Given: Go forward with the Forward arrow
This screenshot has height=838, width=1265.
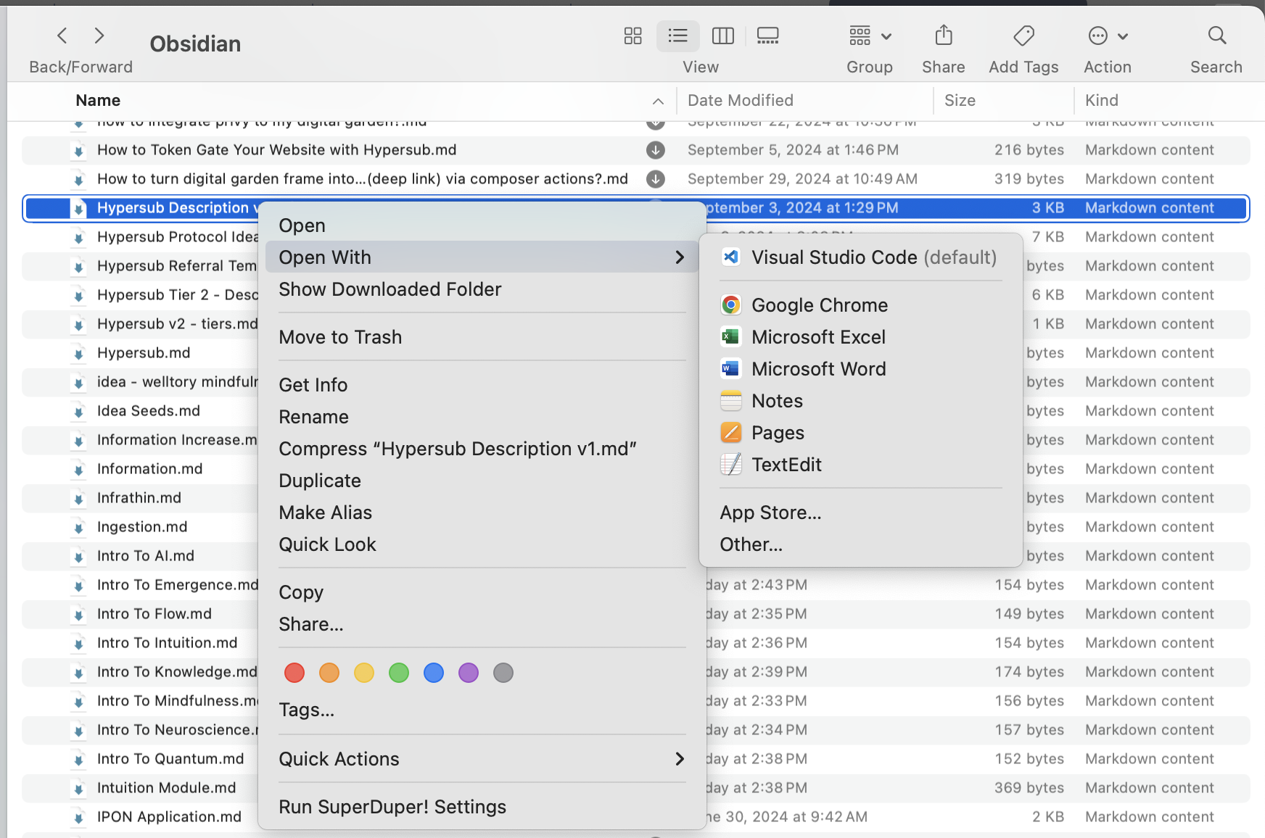Looking at the screenshot, I should coord(99,35).
